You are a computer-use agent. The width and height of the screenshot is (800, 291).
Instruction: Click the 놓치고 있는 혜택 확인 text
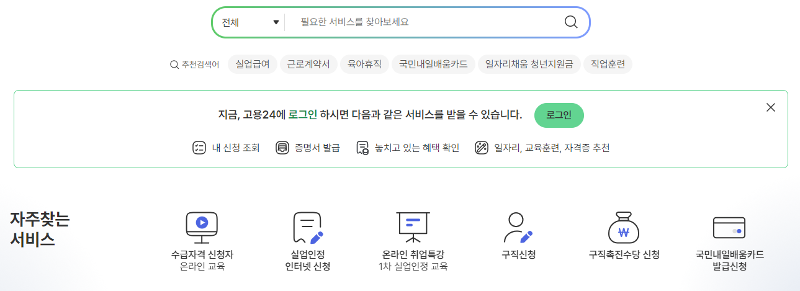pos(417,148)
